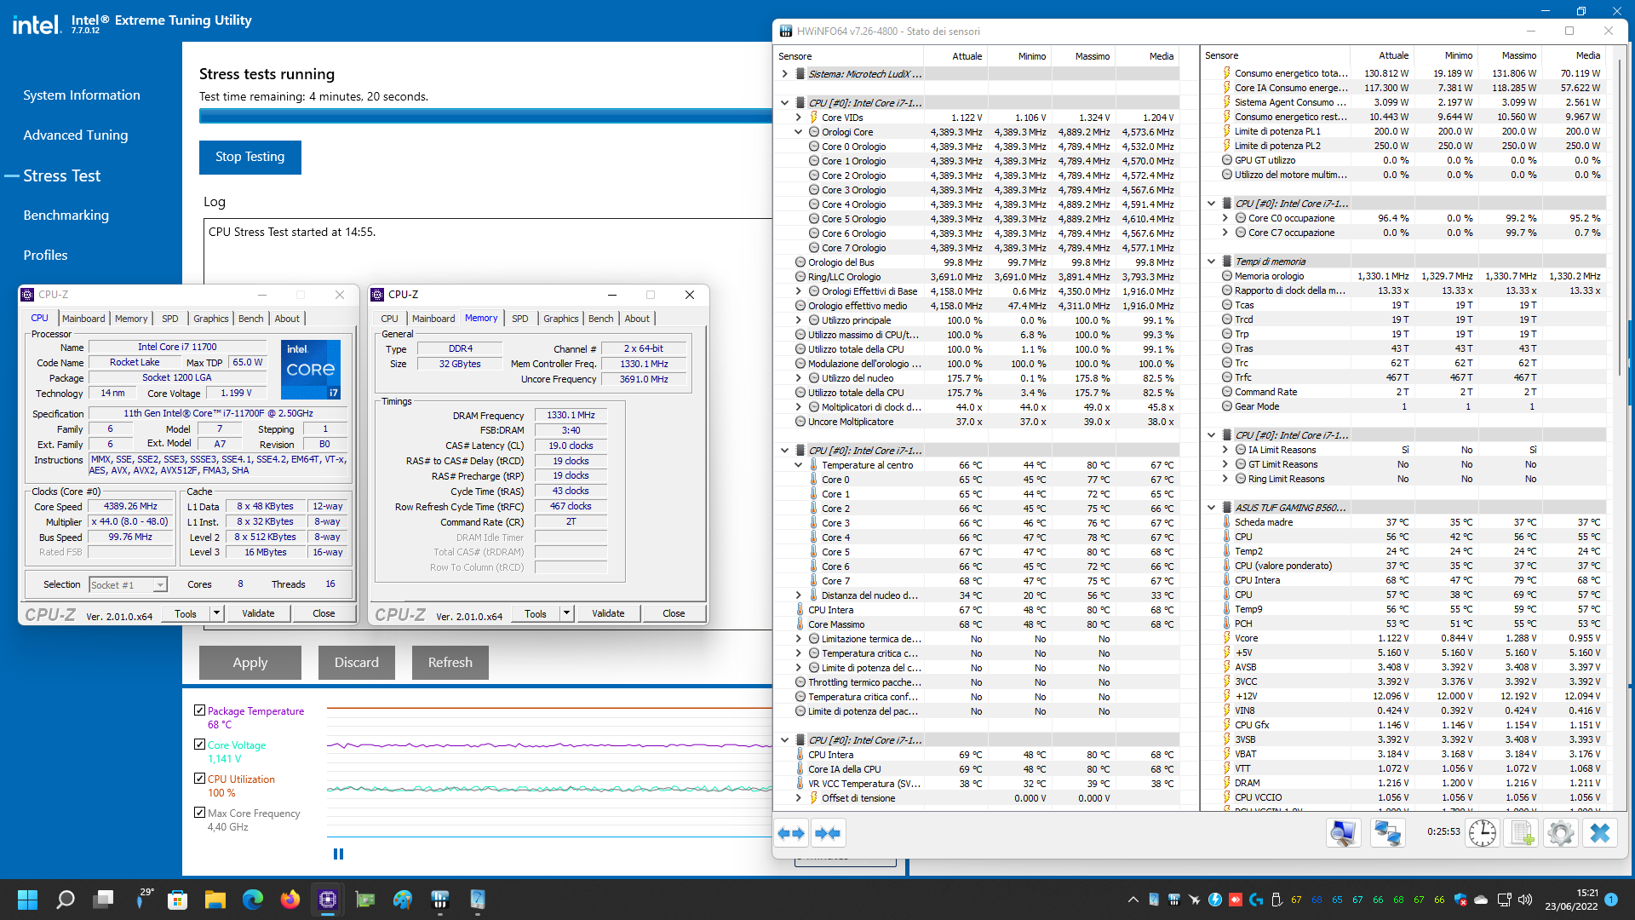Open File Explorer from taskbar
The image size is (1635, 920).
(x=215, y=900)
